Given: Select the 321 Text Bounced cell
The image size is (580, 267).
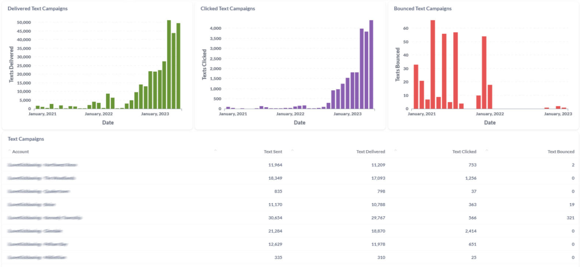Looking at the screenshot, I should [569, 217].
